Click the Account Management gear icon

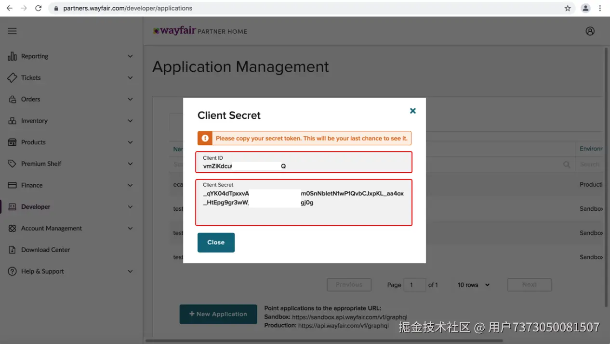point(12,229)
